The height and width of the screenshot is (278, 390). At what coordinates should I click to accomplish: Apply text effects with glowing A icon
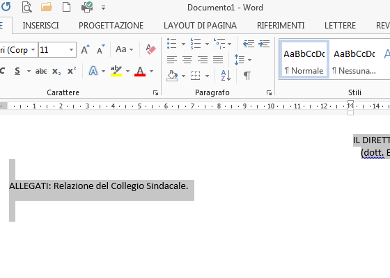pyautogui.click(x=93, y=71)
